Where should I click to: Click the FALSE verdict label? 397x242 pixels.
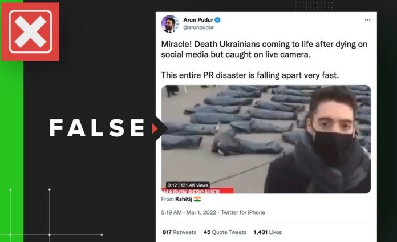point(97,128)
